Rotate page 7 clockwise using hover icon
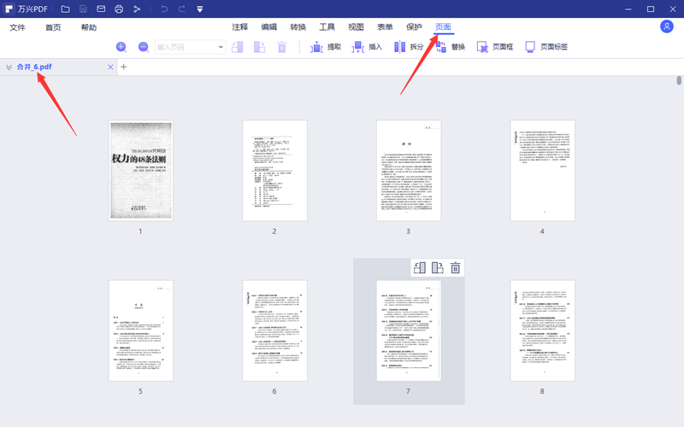The image size is (684, 427). [437, 268]
